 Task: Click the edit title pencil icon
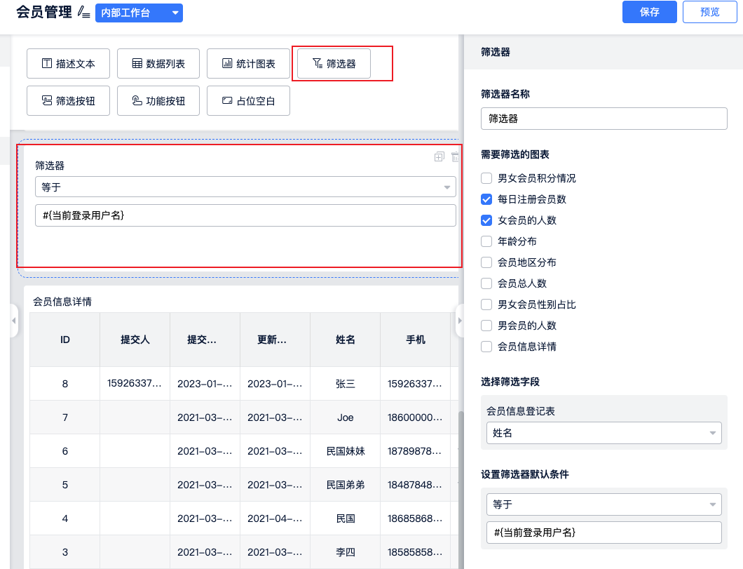pos(84,12)
